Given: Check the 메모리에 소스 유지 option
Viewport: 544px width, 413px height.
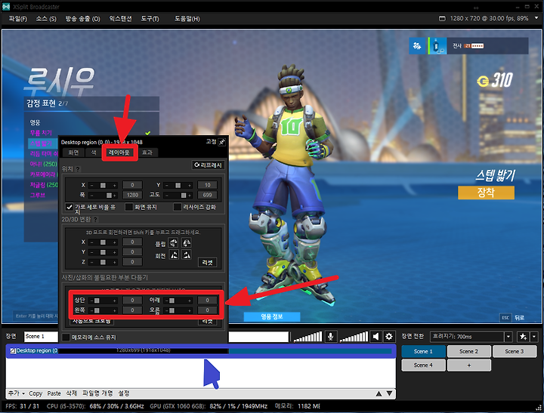Looking at the screenshot, I should coord(66,337).
